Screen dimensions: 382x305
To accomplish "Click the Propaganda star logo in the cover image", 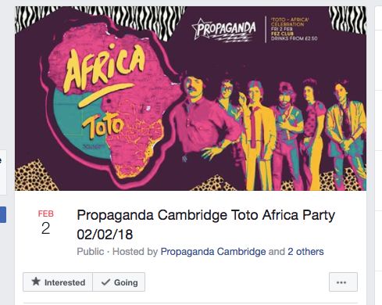I will (x=223, y=30).
